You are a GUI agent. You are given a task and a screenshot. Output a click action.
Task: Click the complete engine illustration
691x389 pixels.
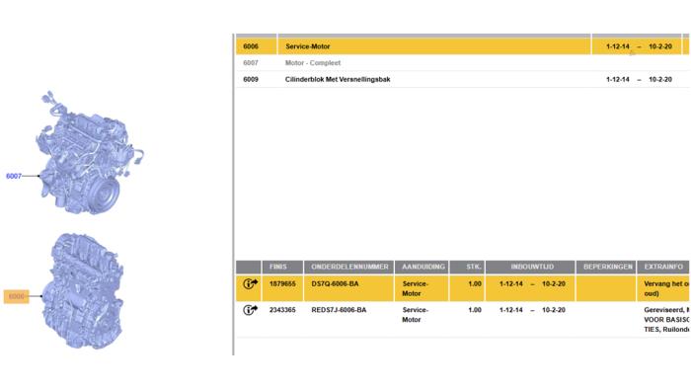[90, 153]
